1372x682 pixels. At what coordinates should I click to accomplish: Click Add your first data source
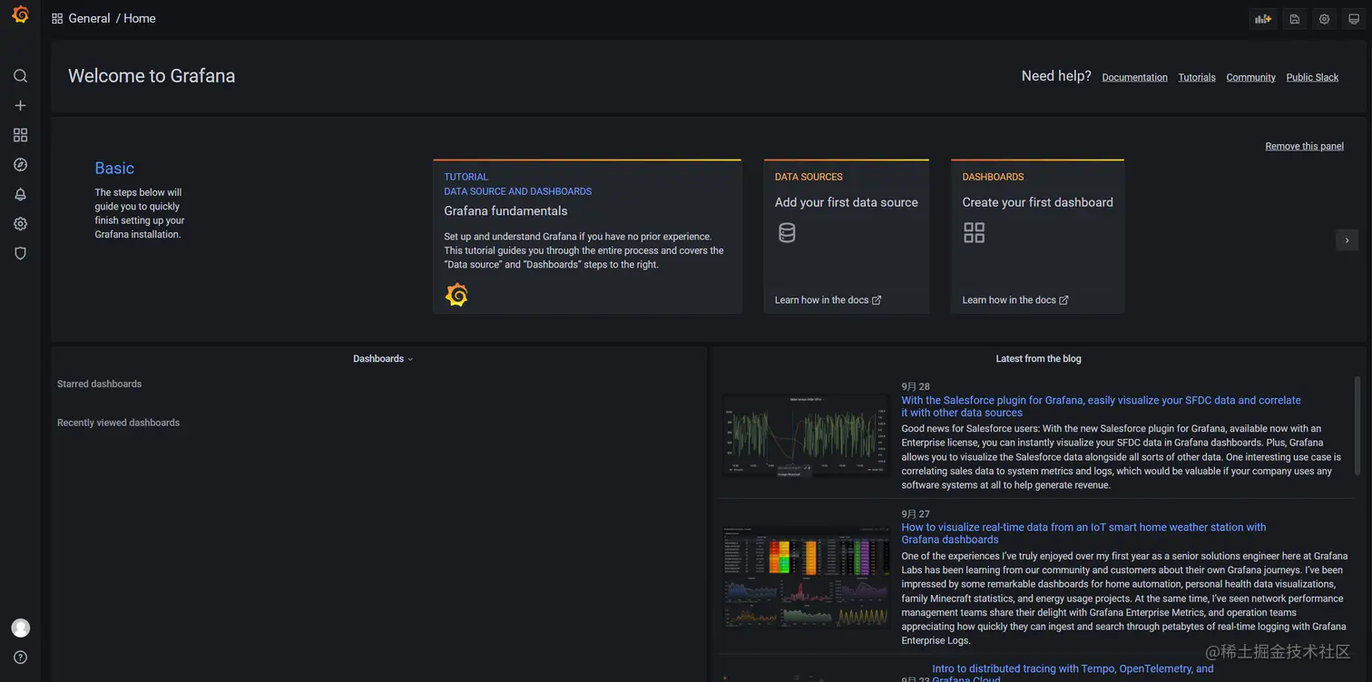click(847, 202)
